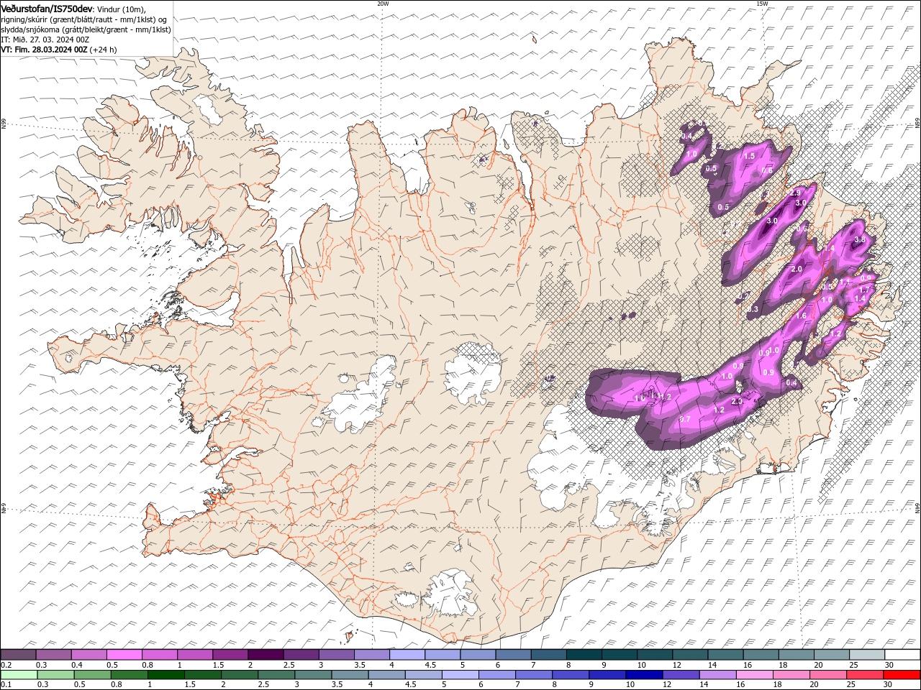Pick the bottom-row green swatch labeled 0.3
Image resolution: width=921 pixels, height=690 pixels.
click(55, 675)
